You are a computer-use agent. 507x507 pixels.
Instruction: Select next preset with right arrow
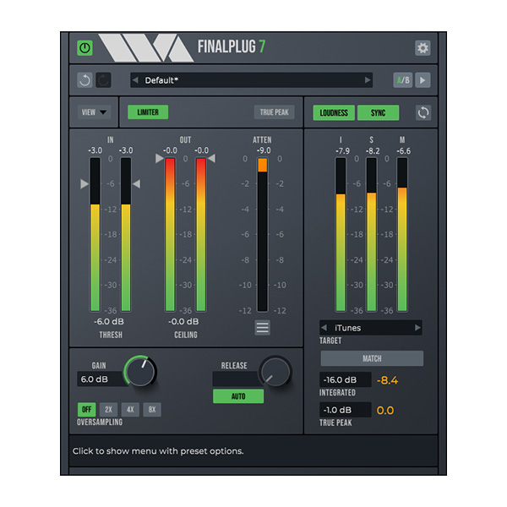coord(368,80)
